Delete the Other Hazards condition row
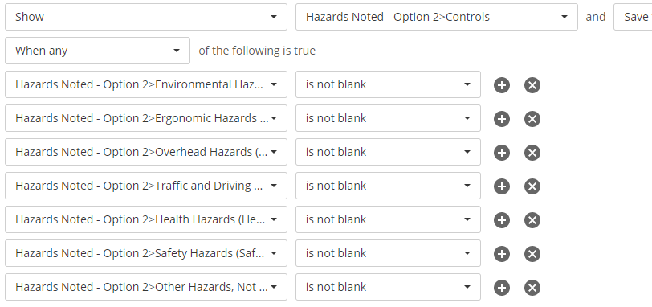652x307 pixels. pyautogui.click(x=532, y=288)
